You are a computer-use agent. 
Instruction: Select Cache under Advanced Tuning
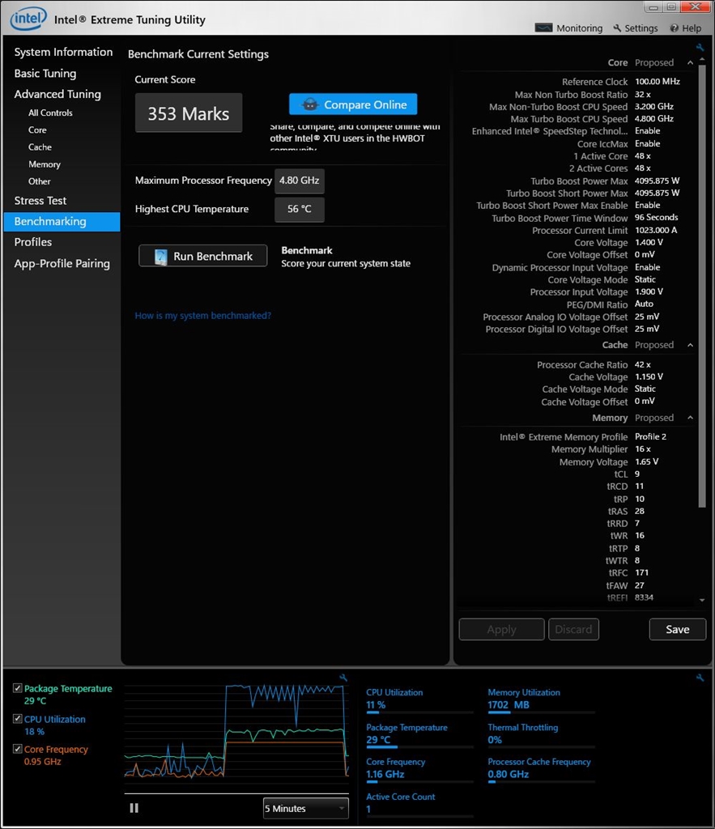click(40, 147)
